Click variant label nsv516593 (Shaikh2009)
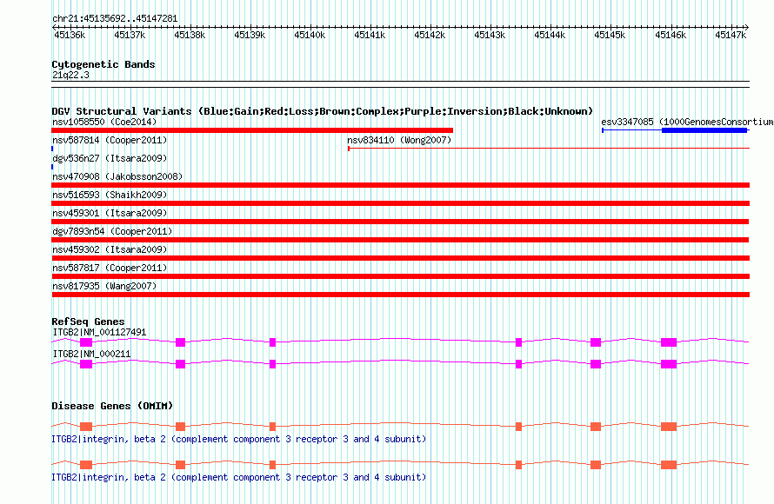Image resolution: width=774 pixels, height=504 pixels. pyautogui.click(x=110, y=195)
